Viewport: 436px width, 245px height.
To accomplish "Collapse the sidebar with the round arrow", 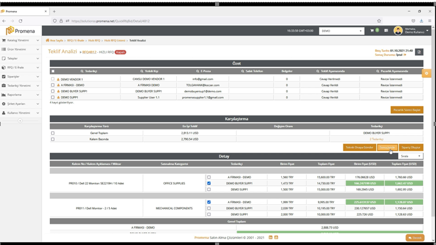I will 20,121.
